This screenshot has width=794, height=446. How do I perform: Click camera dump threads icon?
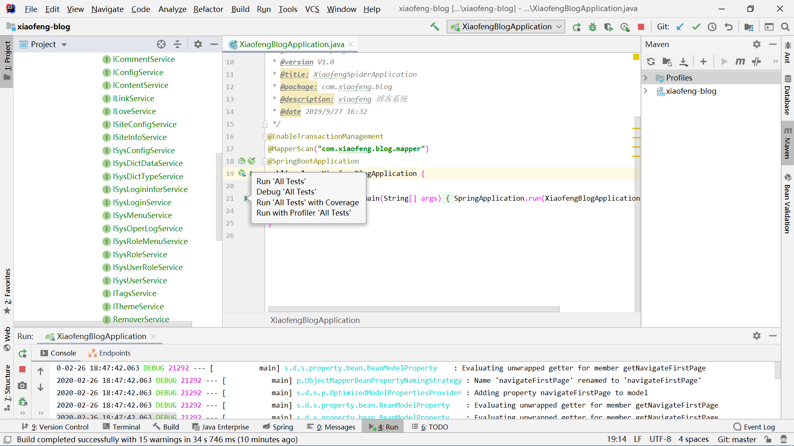[22, 385]
